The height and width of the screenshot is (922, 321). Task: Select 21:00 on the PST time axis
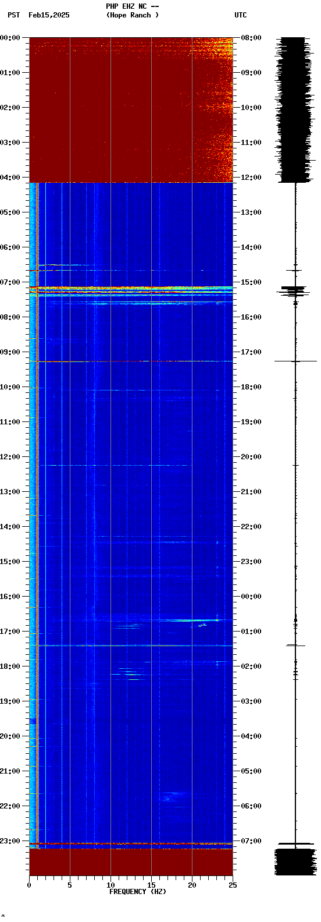(x=10, y=771)
